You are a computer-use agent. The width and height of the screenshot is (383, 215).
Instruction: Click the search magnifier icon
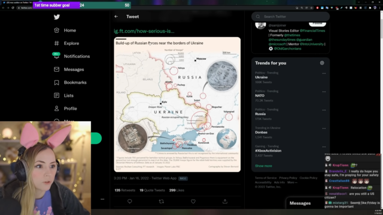[258, 17]
